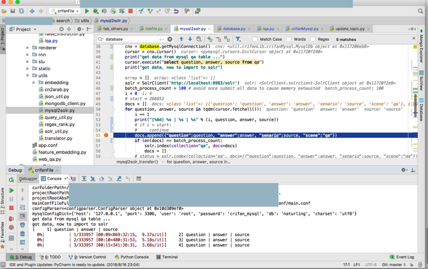Collapse the utils folder in the project tree

tap(28, 76)
